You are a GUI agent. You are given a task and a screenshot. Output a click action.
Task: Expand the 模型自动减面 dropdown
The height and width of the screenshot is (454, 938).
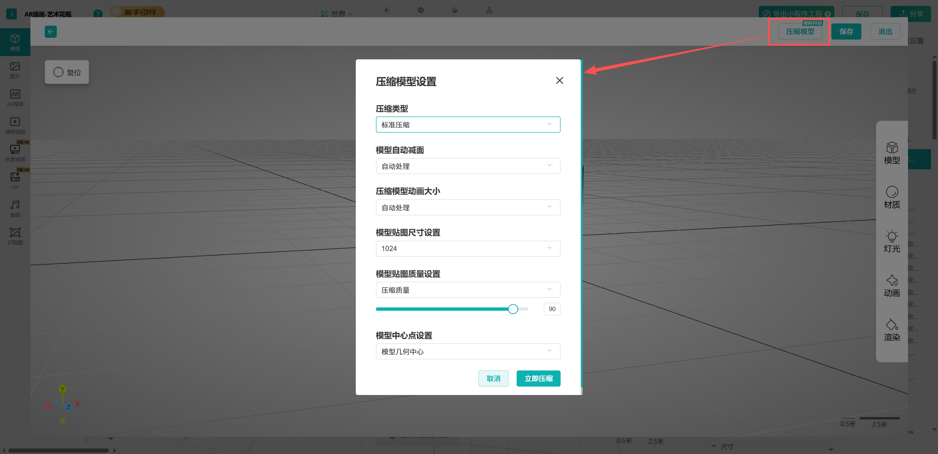468,166
